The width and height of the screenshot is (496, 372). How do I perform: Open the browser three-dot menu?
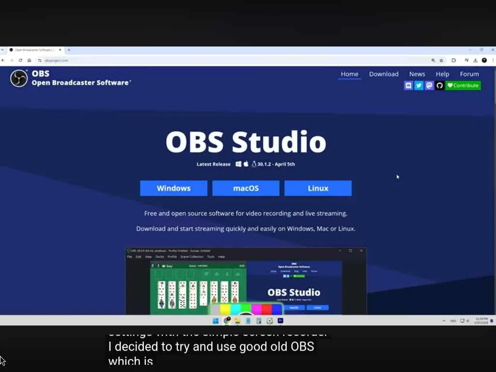[493, 60]
